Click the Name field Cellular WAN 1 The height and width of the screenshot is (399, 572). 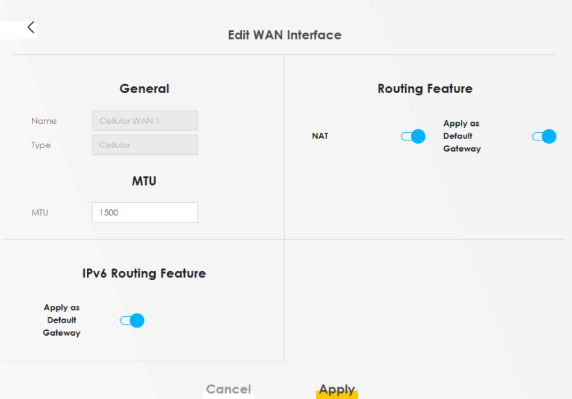(145, 121)
